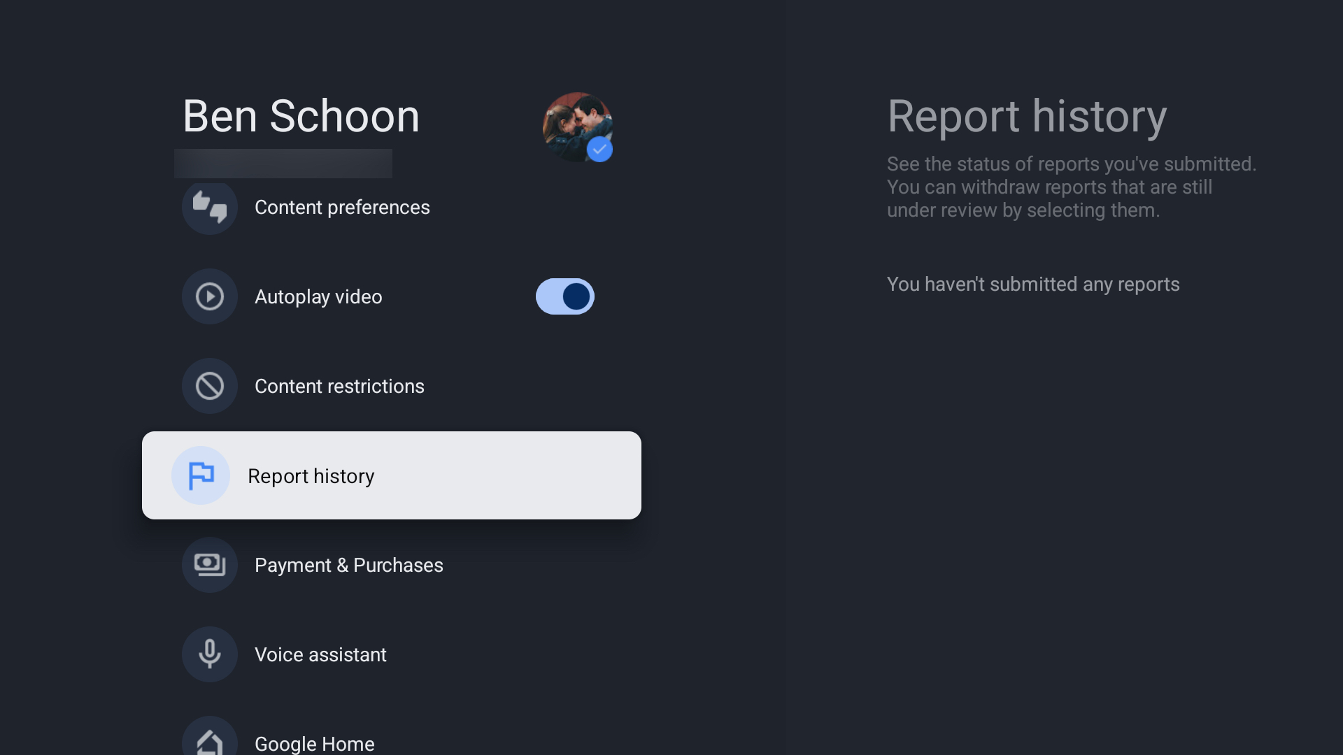Screen dimensions: 1343x755
Task: Click "You haven't submitted any reports" text
Action: pos(1033,285)
